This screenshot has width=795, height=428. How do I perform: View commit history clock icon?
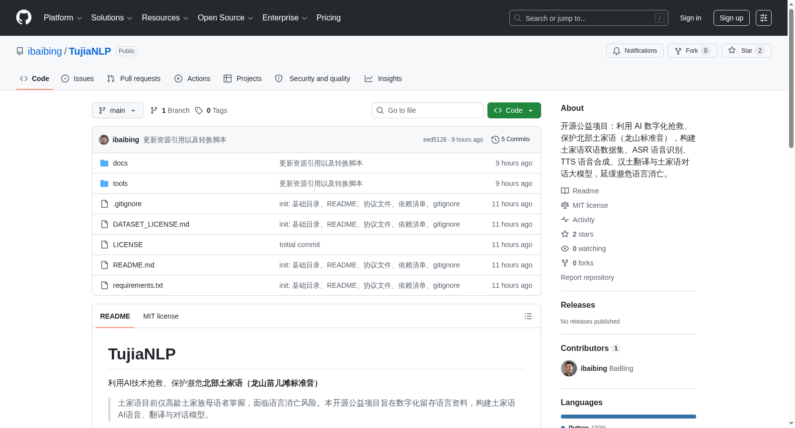[495, 140]
